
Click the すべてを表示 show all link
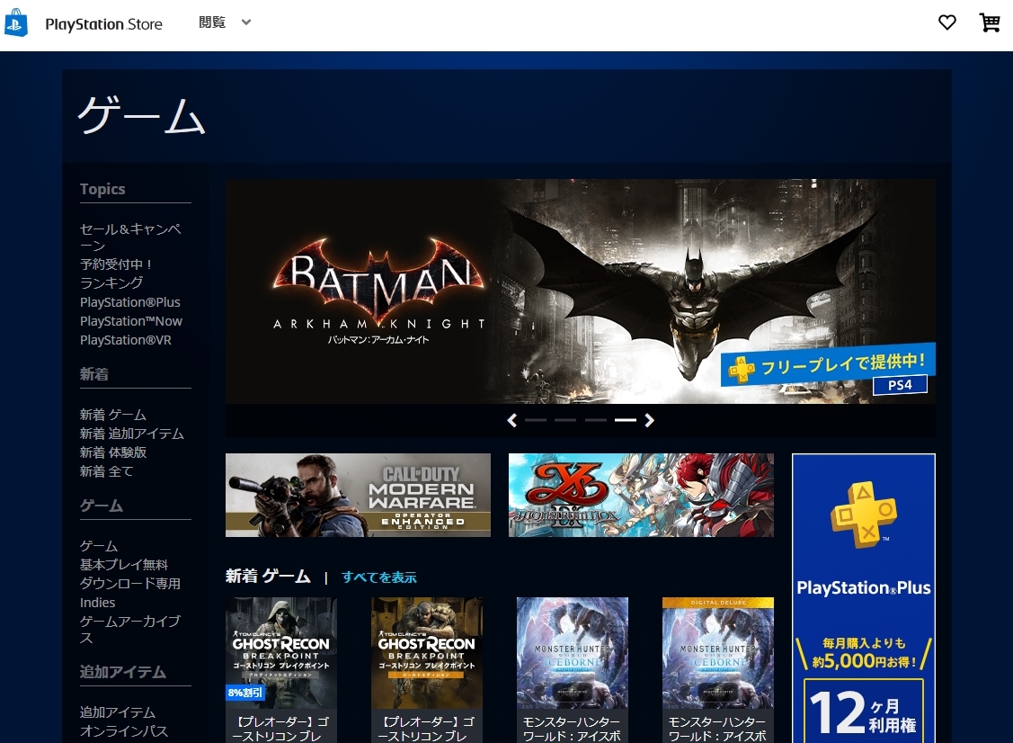click(379, 577)
